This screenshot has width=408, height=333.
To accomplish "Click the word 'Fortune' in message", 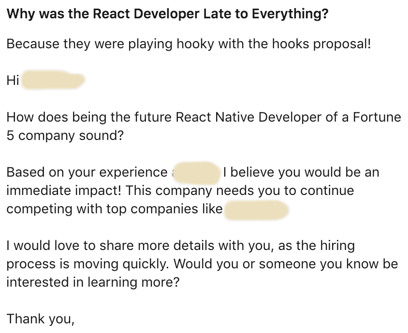I will point(377,117).
